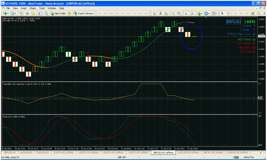Click the New Order button
This screenshot has width=267, height=160.
click(x=58, y=13)
